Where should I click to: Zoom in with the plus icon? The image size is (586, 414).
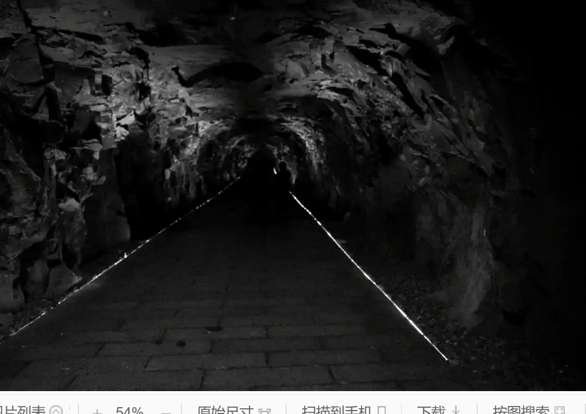[97, 411]
